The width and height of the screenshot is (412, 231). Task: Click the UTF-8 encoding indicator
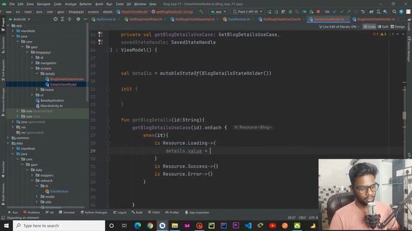coord(314,218)
